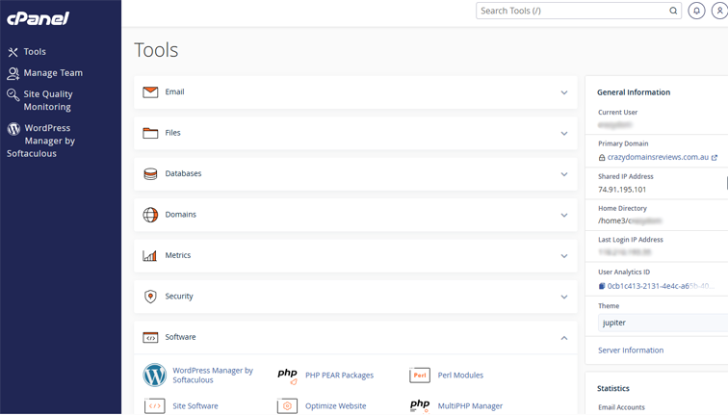Click the shared IP address 74.91.195.101
This screenshot has height=415, width=728.
(622, 190)
